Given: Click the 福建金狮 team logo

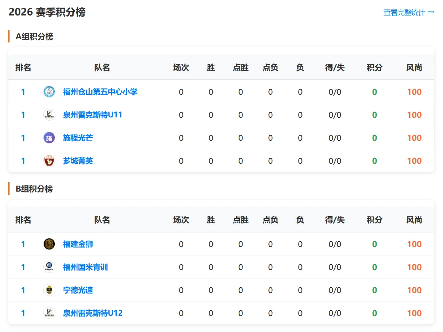Looking at the screenshot, I should click(49, 244).
